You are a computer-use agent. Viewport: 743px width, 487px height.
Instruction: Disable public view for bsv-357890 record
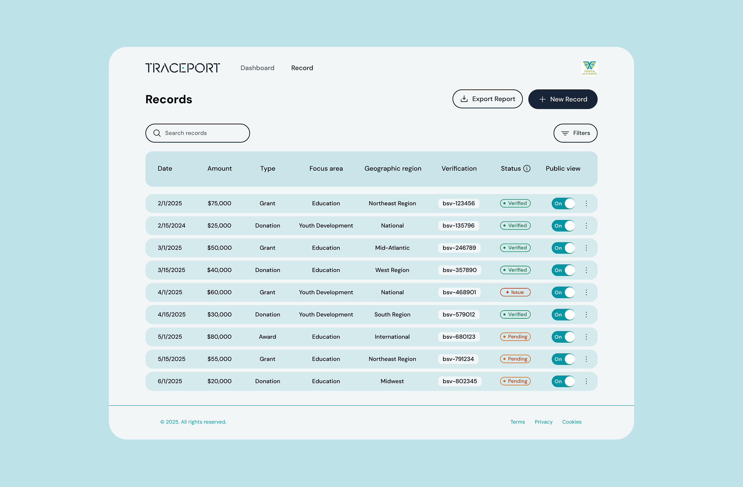563,270
